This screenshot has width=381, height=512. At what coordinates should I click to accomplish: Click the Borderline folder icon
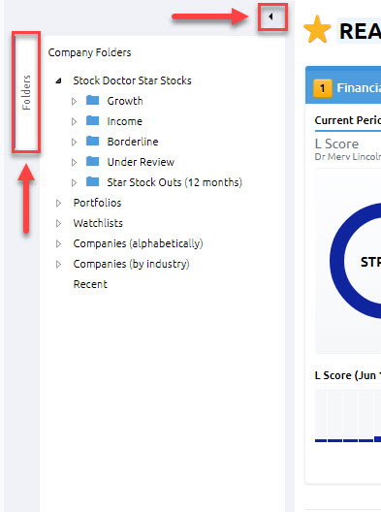point(92,141)
